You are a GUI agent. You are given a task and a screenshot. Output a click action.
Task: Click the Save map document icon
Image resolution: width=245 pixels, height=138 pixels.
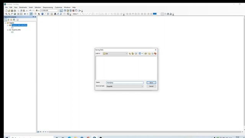pos(12,11)
